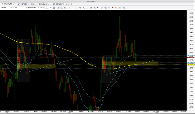This screenshot has height=114, width=195.
Task: Select the crosshair cursor tool
Action: (109, 8)
